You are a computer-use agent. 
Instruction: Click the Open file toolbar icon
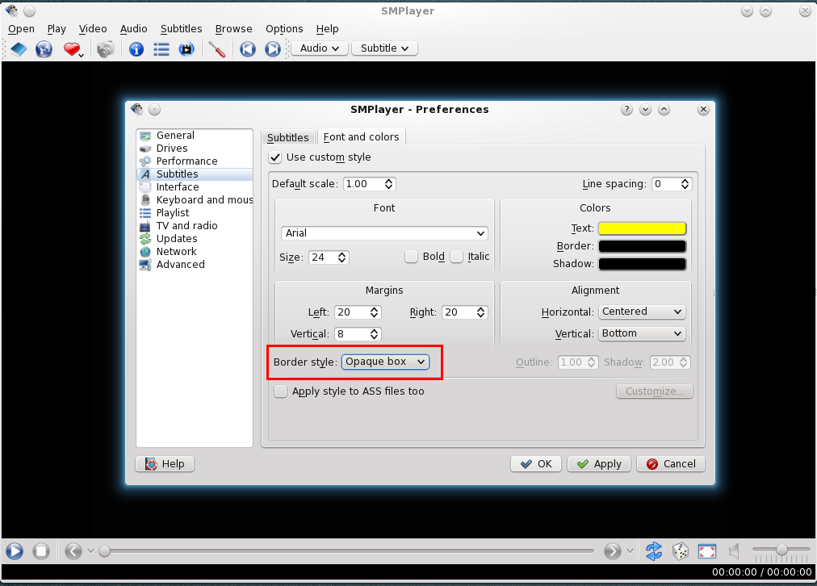(19, 49)
